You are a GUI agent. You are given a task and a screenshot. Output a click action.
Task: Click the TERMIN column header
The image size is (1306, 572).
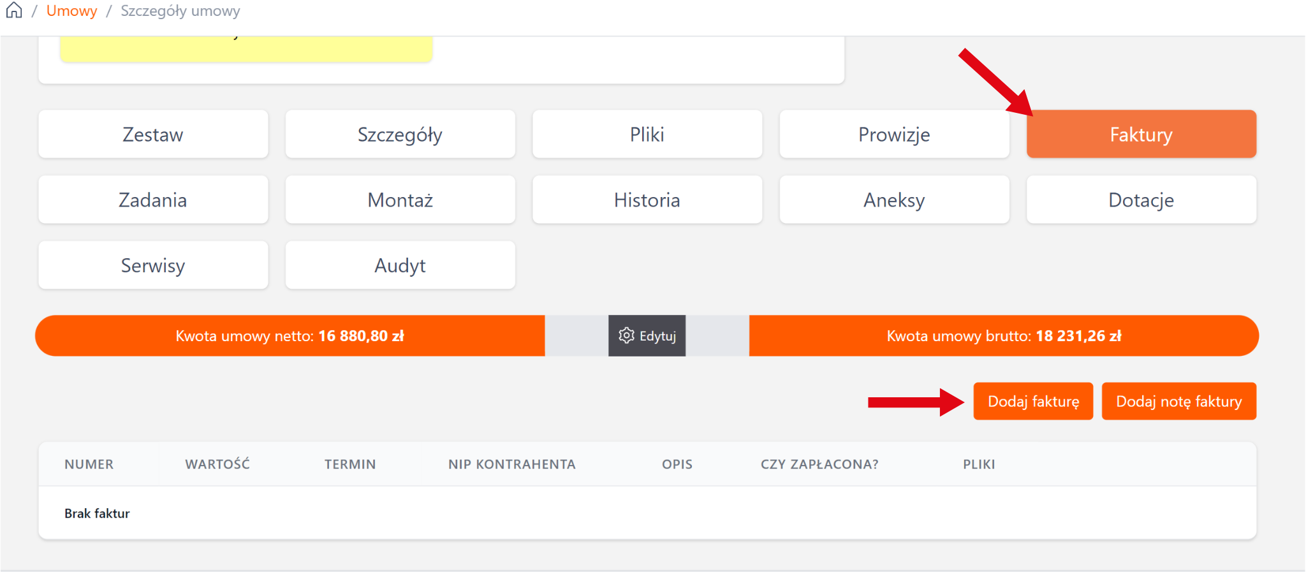pos(350,464)
